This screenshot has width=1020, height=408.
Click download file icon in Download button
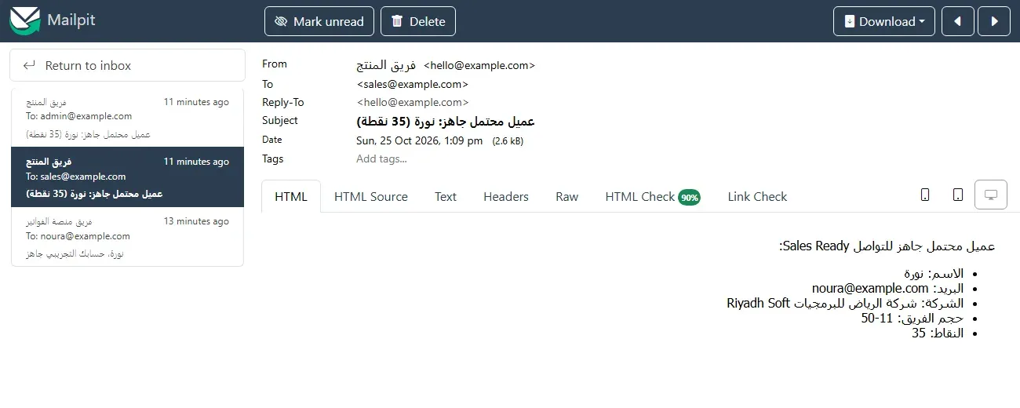tap(849, 21)
